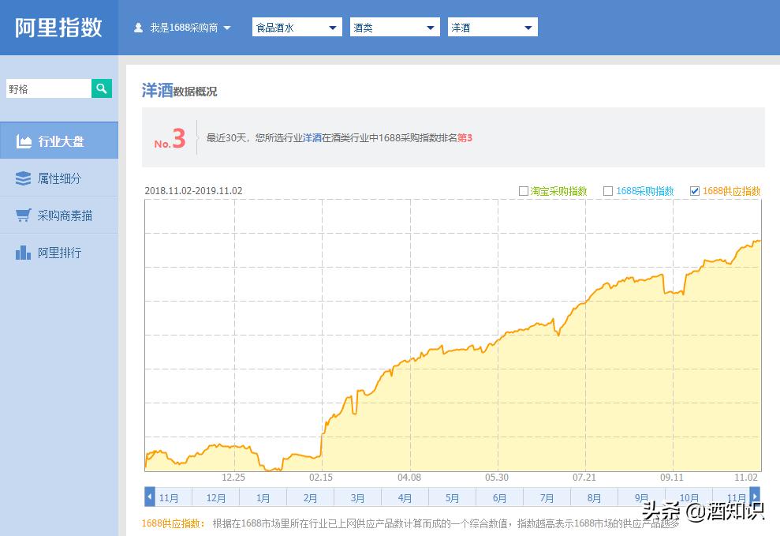Open the 酒类 dropdown
The width and height of the screenshot is (780, 536).
tap(429, 26)
